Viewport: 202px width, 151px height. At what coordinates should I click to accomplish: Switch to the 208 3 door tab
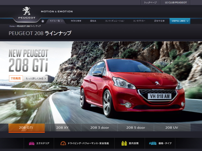(x=99, y=128)
